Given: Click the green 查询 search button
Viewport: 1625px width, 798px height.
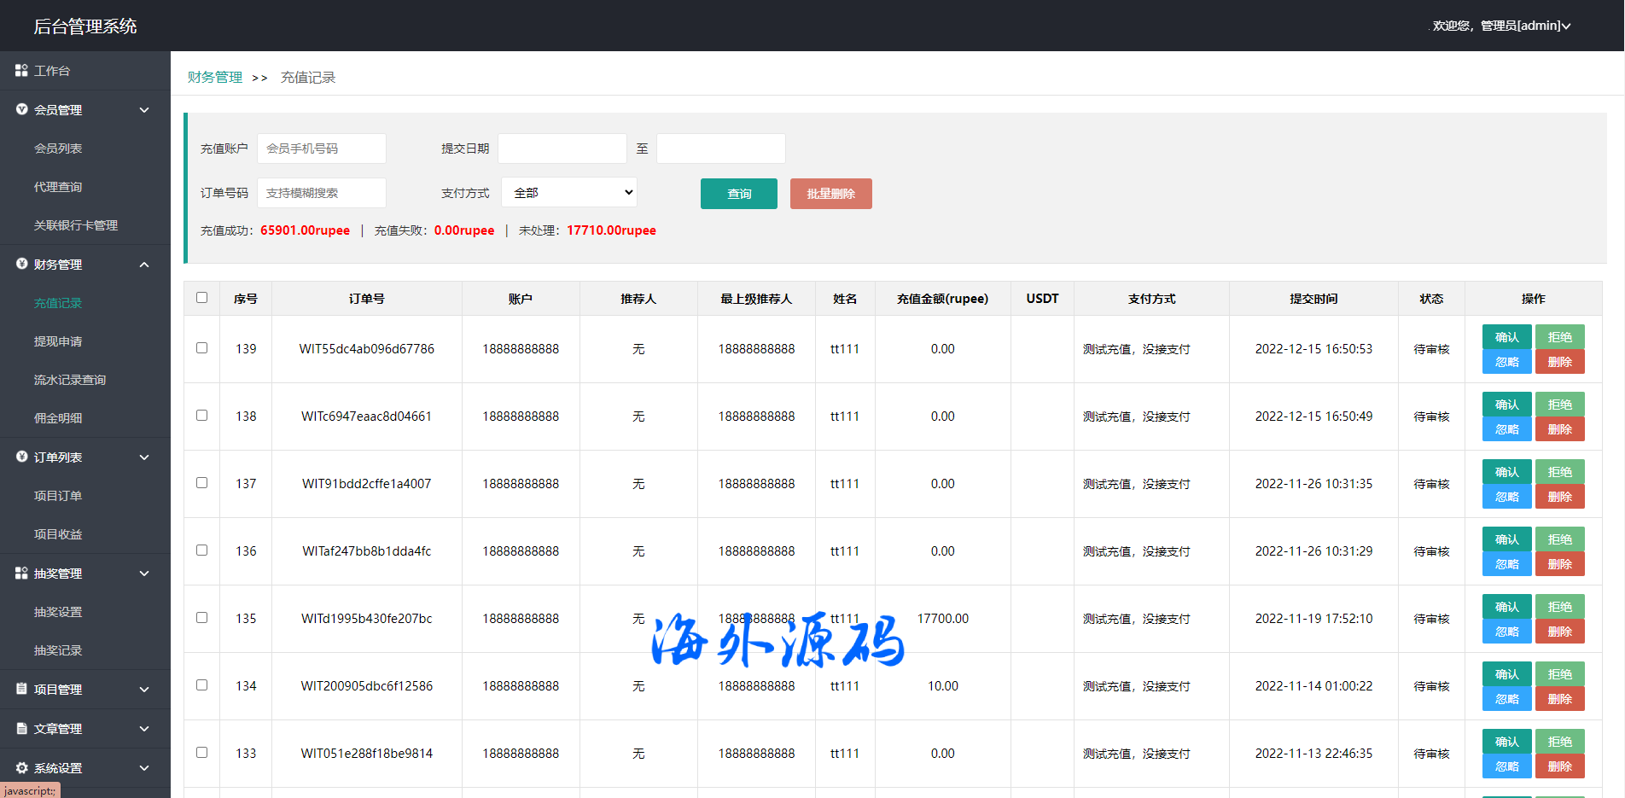Looking at the screenshot, I should [x=738, y=194].
